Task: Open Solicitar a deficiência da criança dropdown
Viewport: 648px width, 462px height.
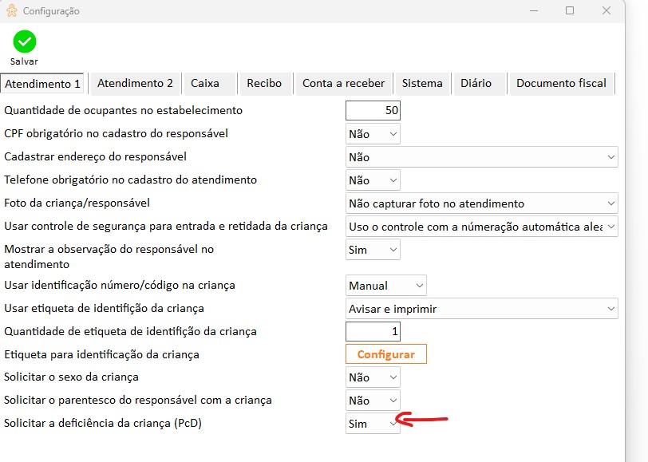Action: 373,424
